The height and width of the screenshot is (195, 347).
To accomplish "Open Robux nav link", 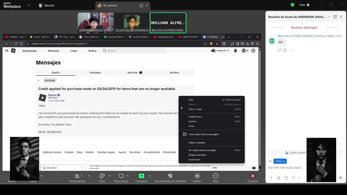I will point(92,51).
